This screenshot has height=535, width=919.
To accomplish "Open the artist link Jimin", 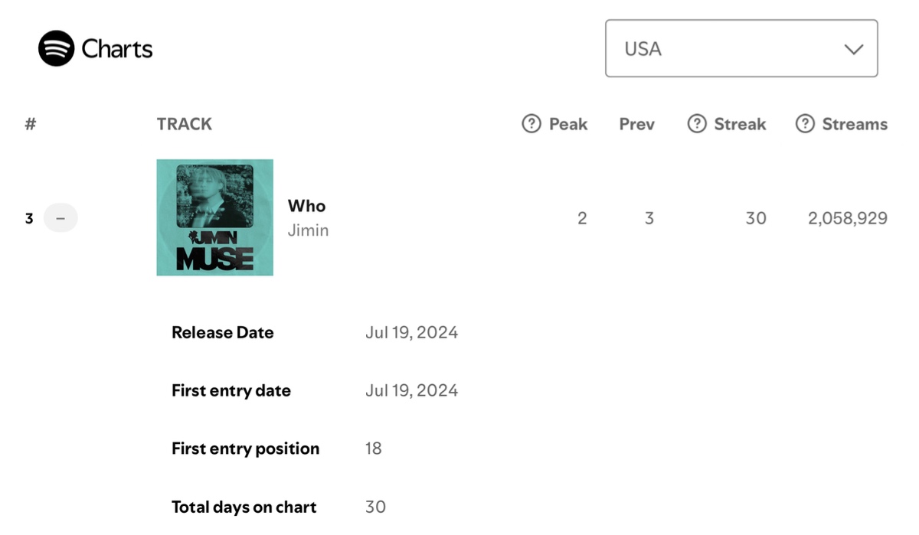I will (308, 230).
